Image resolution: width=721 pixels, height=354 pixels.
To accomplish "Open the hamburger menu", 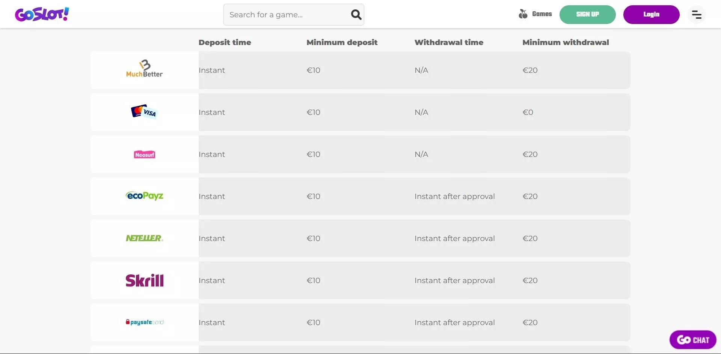I will [x=697, y=15].
